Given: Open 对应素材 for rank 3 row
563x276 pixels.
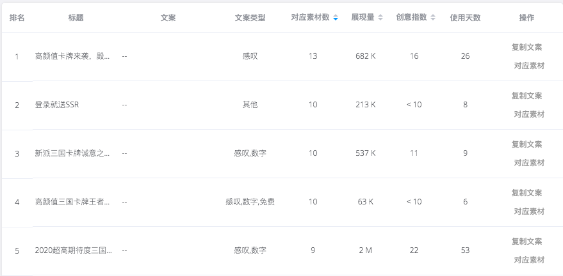Looking at the screenshot, I should click(x=529, y=163).
